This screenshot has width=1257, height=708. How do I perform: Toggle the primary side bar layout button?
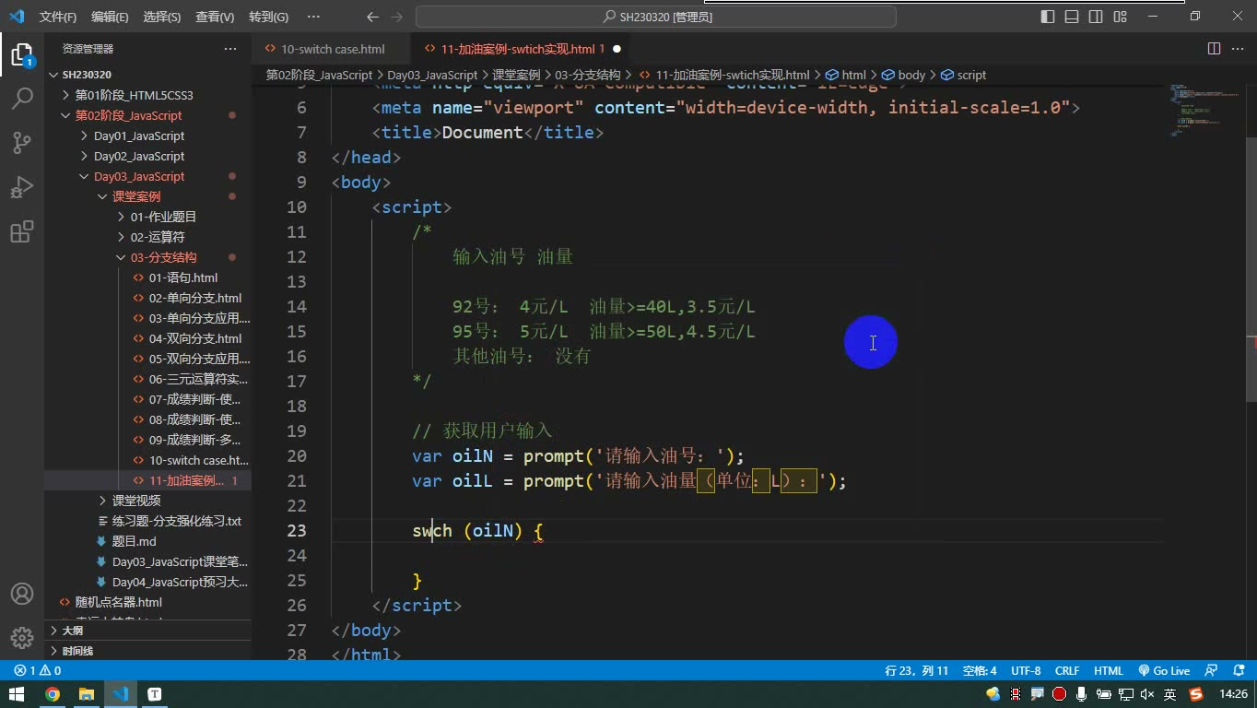coord(1048,17)
